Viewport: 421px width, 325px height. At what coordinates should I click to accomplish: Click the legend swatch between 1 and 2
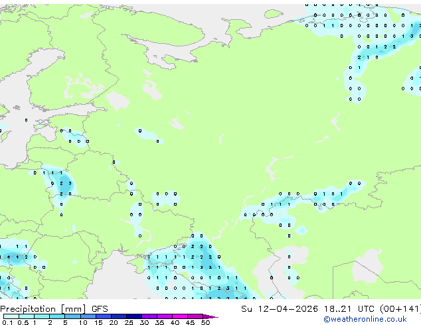click(x=42, y=316)
